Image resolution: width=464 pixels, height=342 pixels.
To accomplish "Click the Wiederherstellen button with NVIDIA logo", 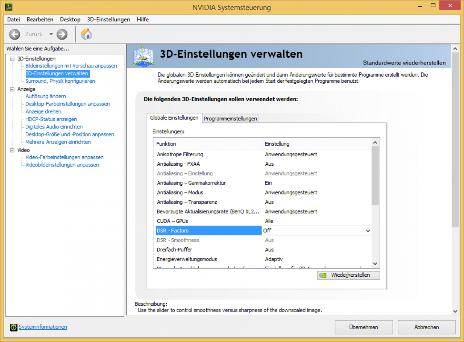I will click(x=348, y=275).
